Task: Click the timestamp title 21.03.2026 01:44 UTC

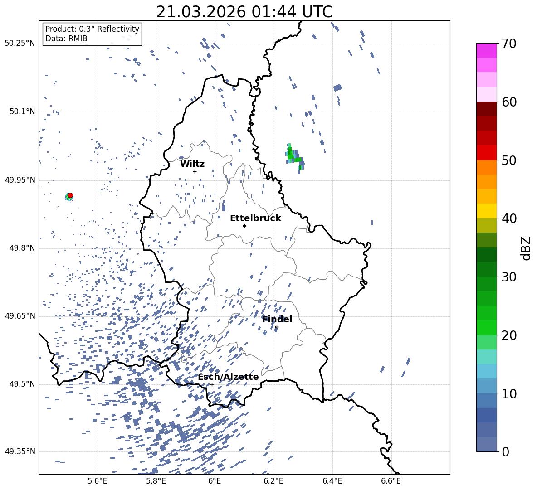Action: click(244, 12)
